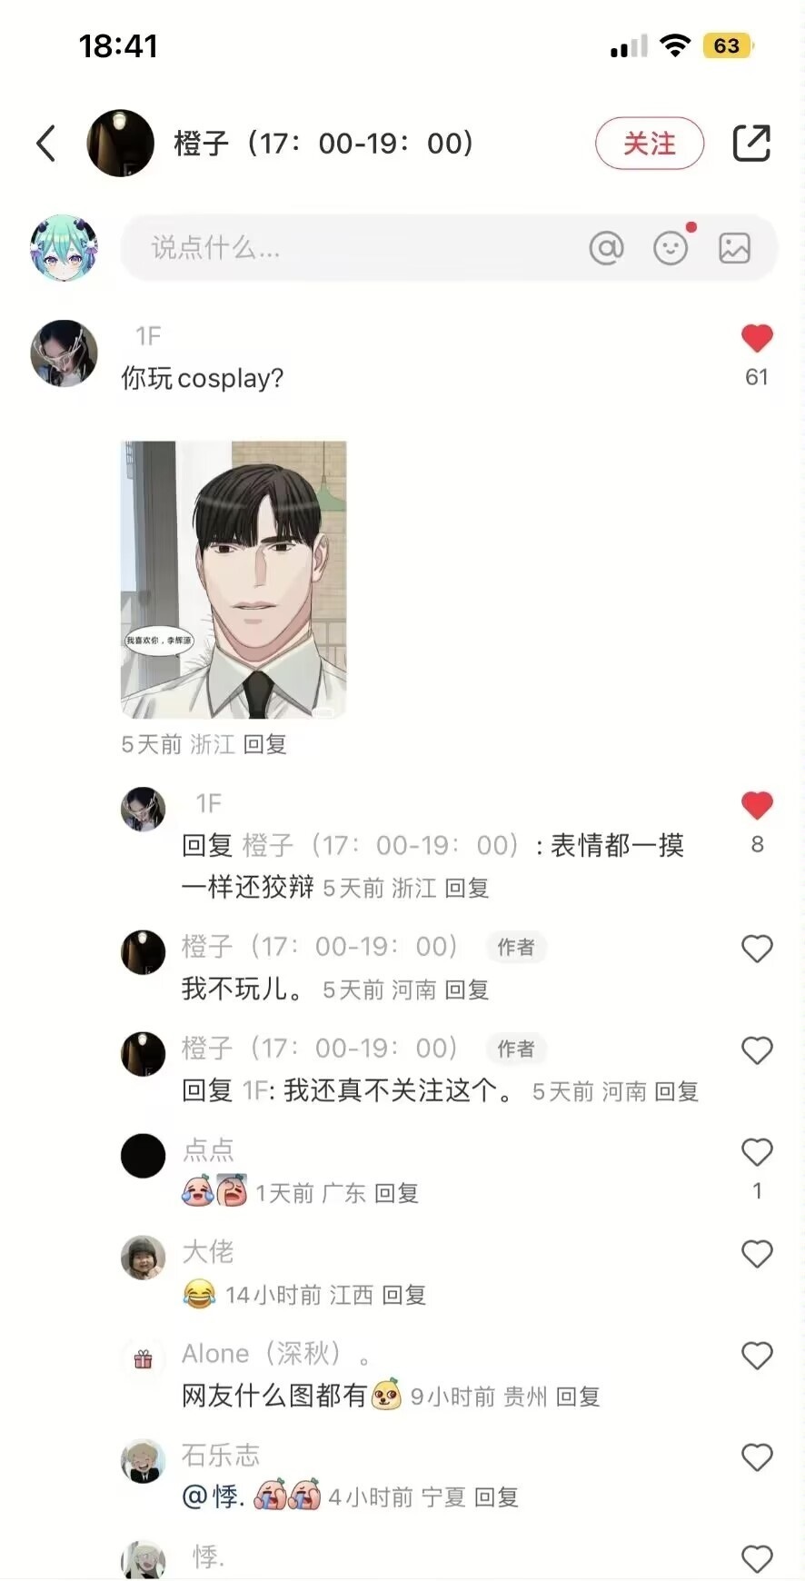805x1581 pixels.
Task: Follow 橙子 with the 关注 button
Action: tap(650, 144)
